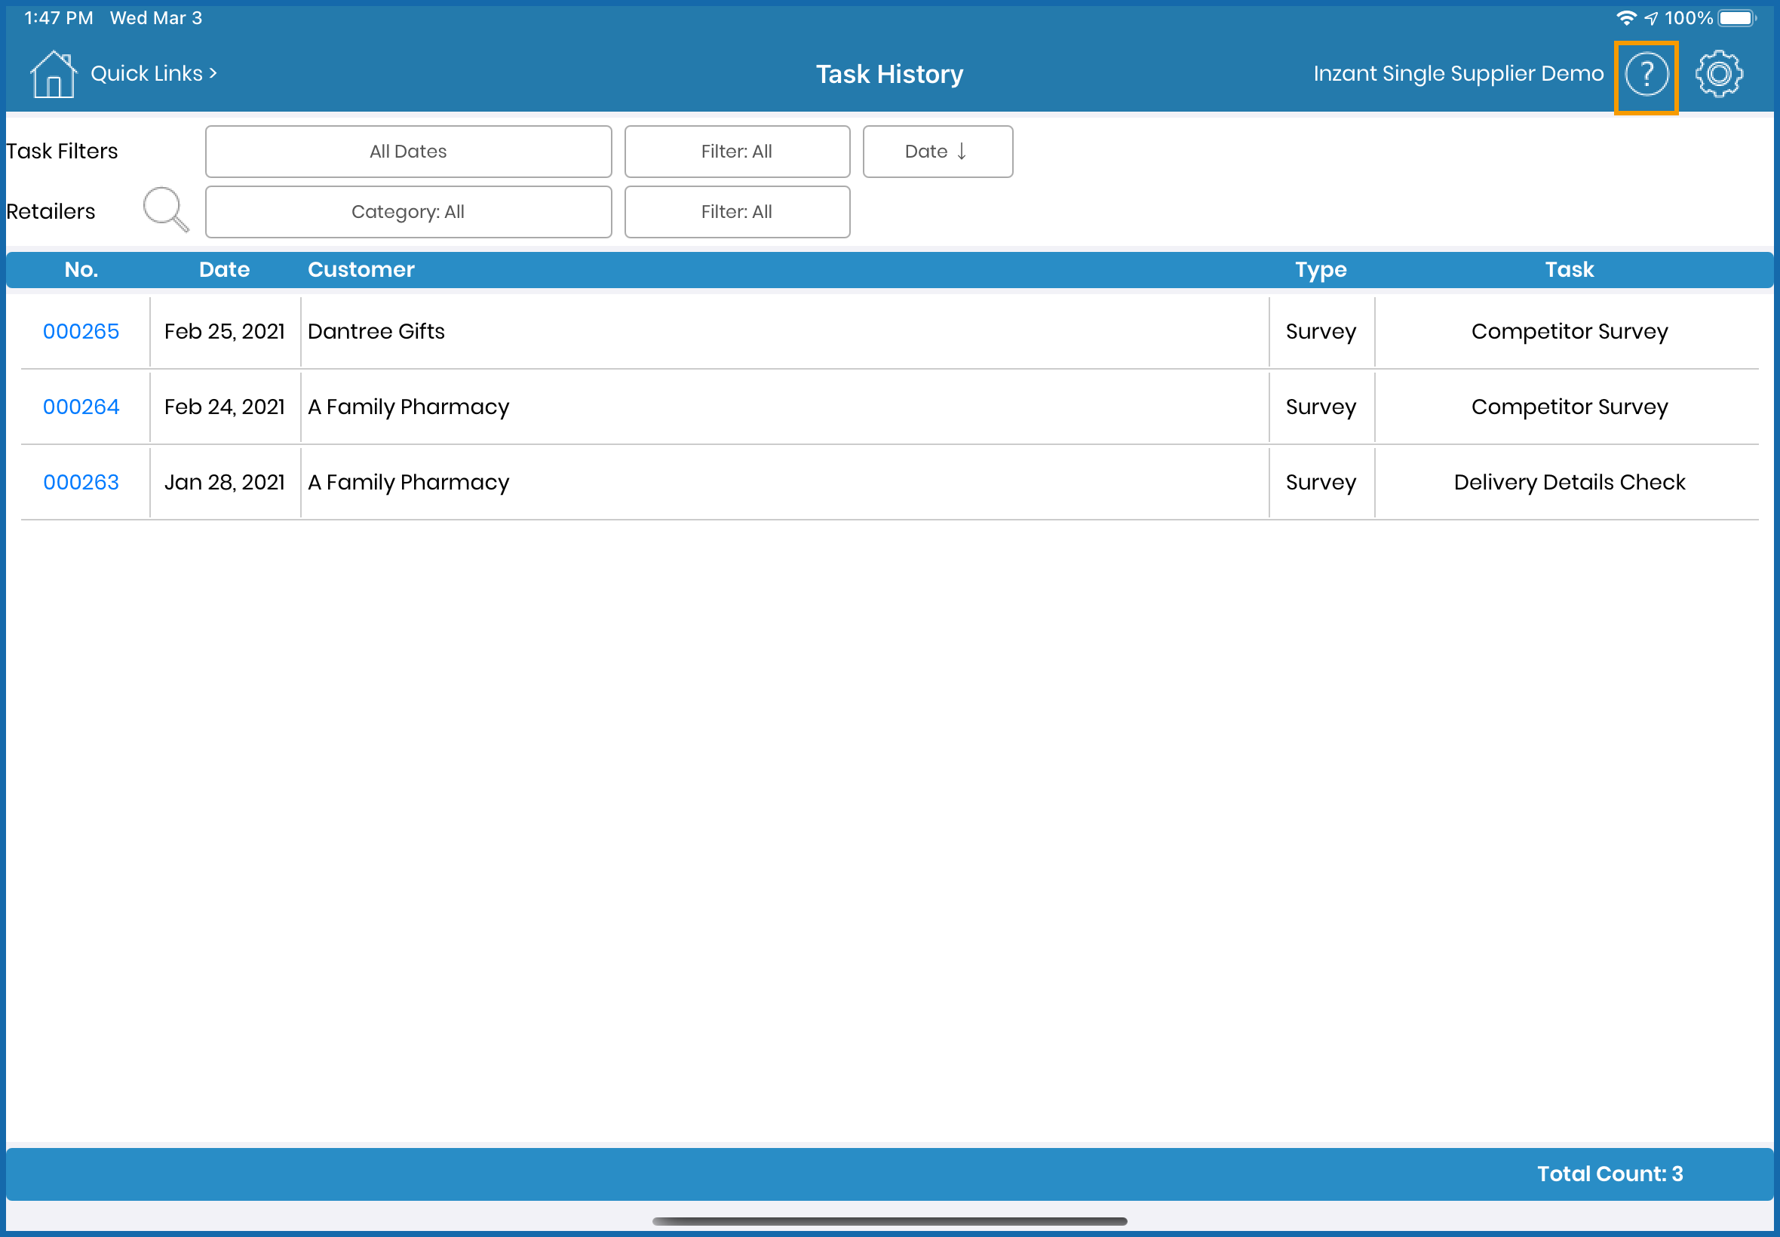Select the Dantree Gifts customer row
Image resolution: width=1780 pixels, height=1237 pixels.
click(x=376, y=332)
